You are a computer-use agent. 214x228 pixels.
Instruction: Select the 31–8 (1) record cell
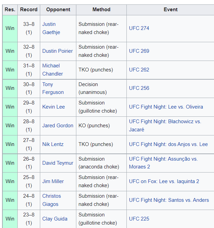29,70
